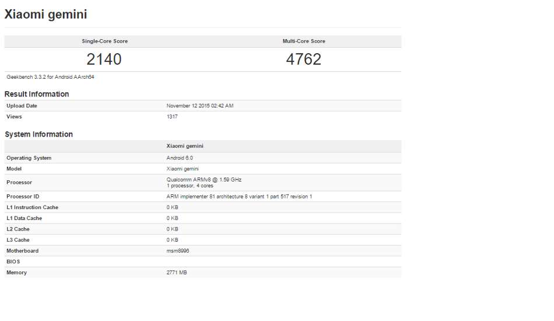Select the 'Processor' row label
The width and height of the screenshot is (554, 321).
pos(19,183)
